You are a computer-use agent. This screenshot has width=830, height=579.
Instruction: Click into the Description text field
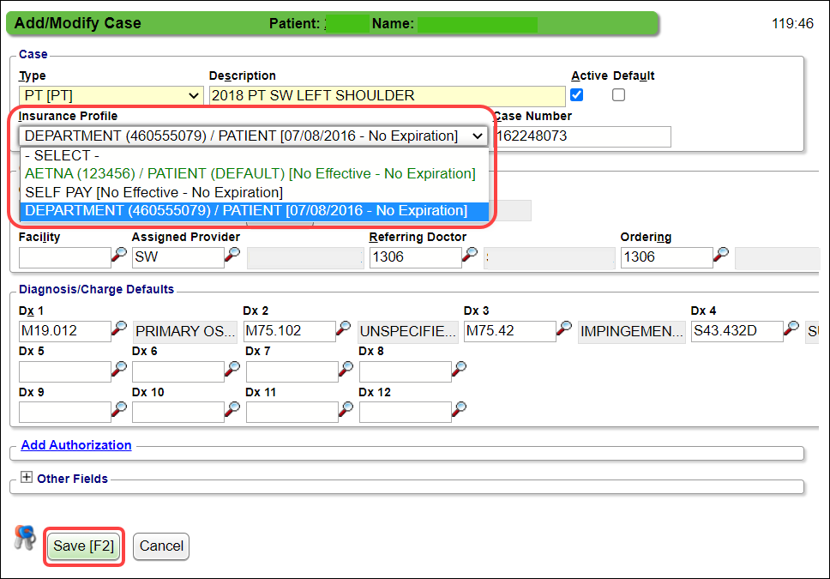pyautogui.click(x=387, y=96)
